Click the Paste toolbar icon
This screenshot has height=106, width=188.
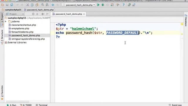click(37, 5)
